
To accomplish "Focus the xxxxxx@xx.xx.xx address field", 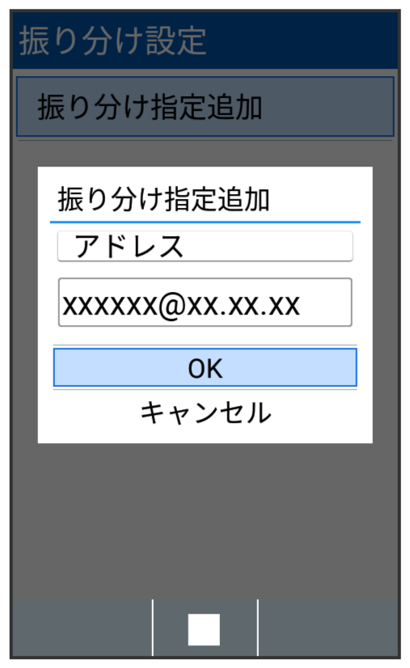I will (x=205, y=302).
